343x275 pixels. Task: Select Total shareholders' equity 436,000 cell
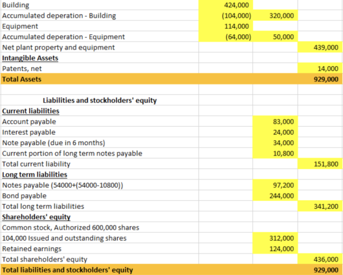[x=320, y=259]
